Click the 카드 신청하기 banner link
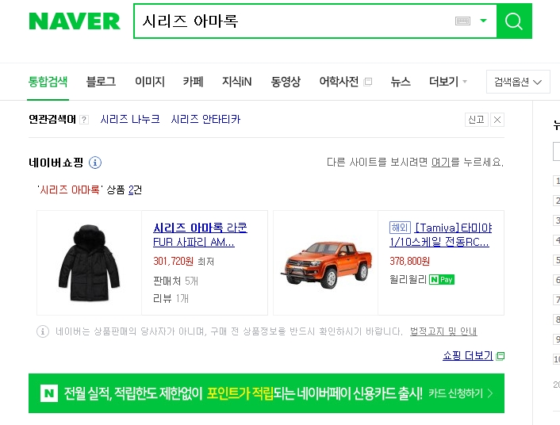This screenshot has width=560, height=425. (460, 393)
